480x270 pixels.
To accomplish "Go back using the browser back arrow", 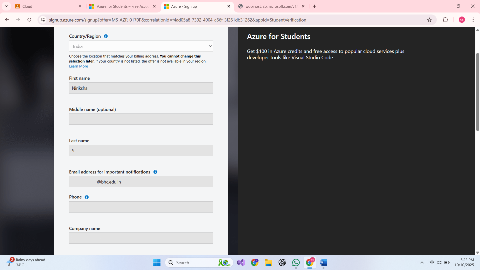I will pyautogui.click(x=7, y=20).
